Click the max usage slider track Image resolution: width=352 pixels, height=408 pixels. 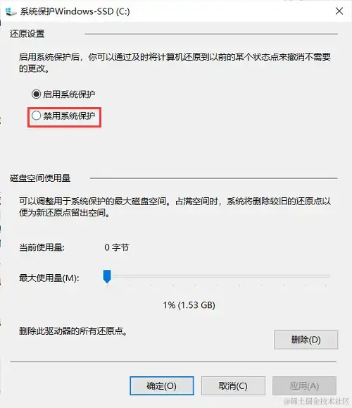coord(216,276)
